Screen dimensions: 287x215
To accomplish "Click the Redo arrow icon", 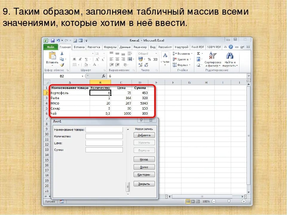I will 66,40.
